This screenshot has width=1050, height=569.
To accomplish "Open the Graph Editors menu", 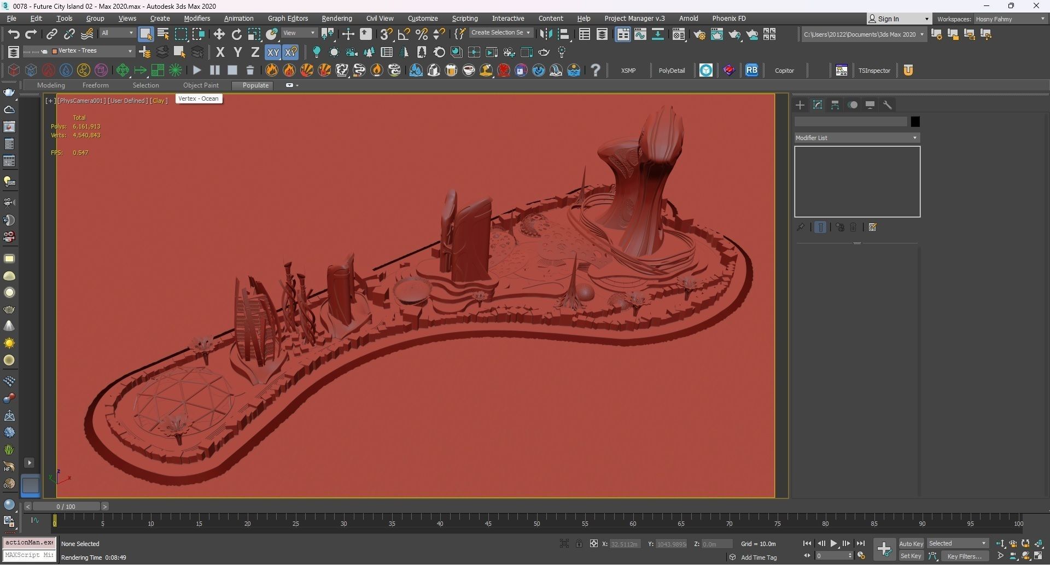I will tap(288, 18).
